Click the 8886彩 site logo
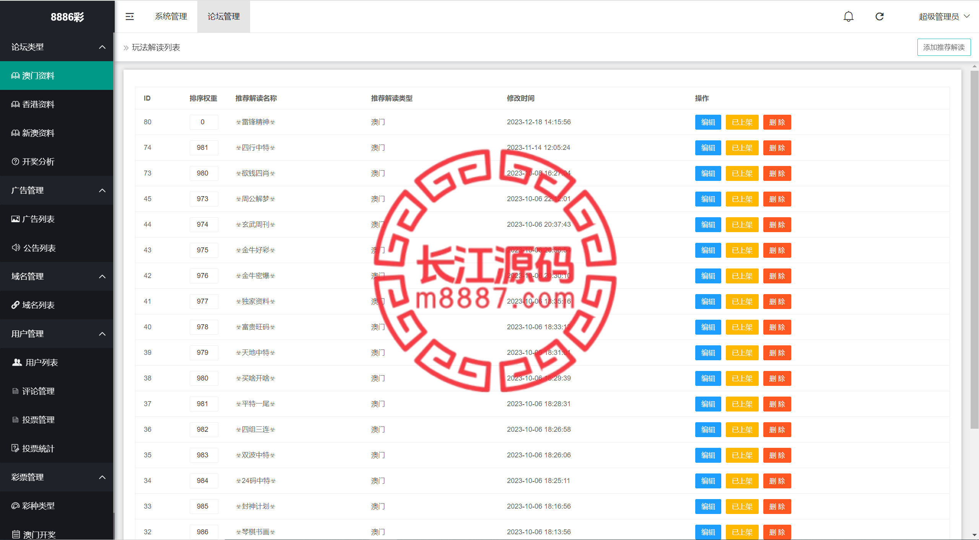 [67, 17]
